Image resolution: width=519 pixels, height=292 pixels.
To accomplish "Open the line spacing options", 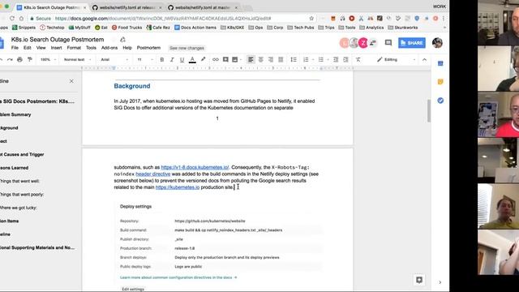I will point(294,59).
